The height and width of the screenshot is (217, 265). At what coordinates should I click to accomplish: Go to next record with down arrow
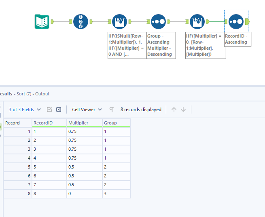point(183,110)
